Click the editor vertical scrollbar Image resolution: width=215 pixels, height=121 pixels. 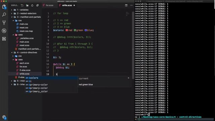[133, 45]
